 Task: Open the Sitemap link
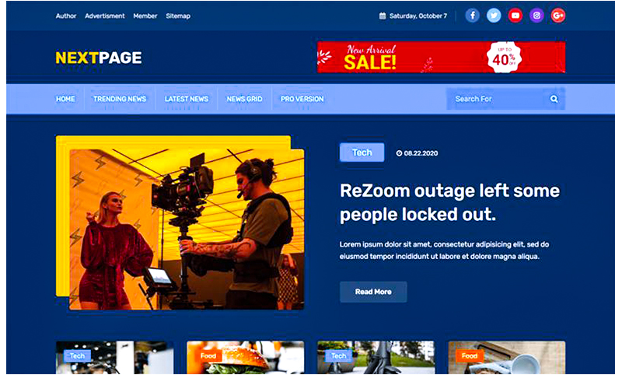click(178, 16)
